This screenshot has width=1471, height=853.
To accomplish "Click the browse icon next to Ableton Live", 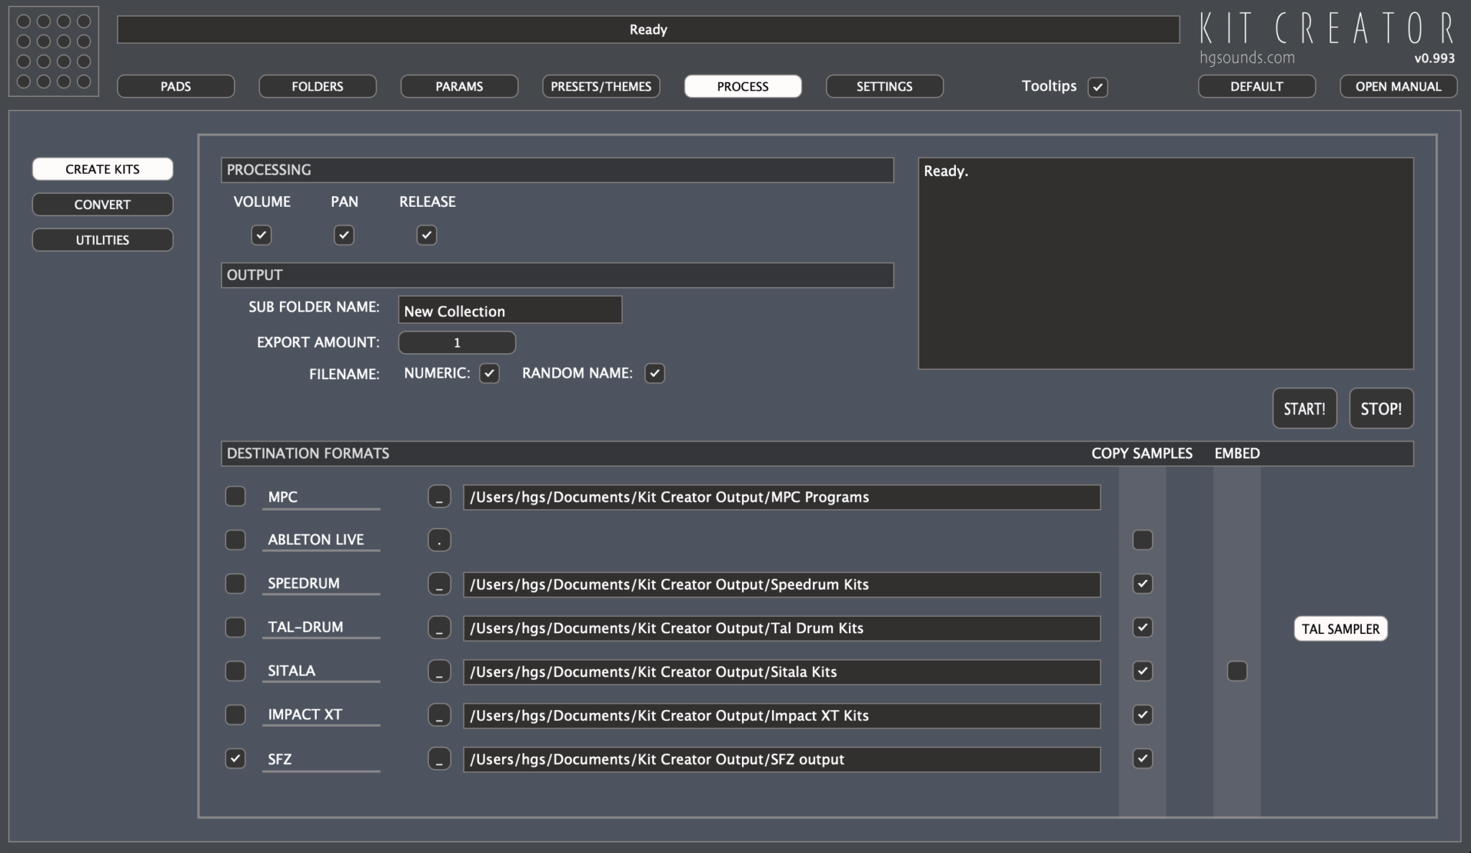I will click(439, 540).
